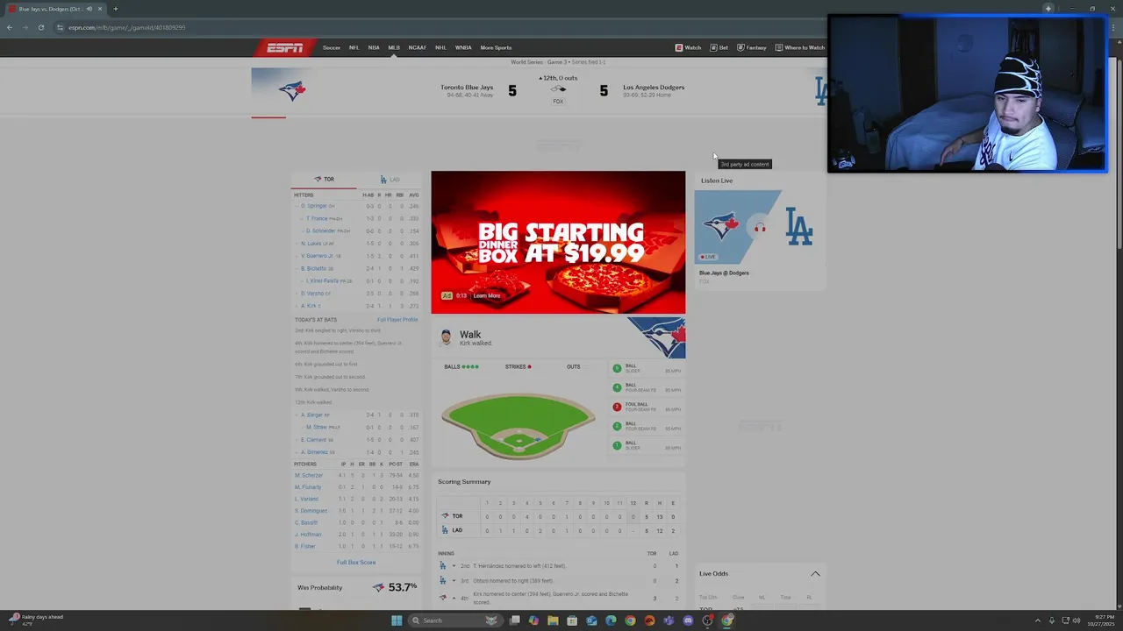The height and width of the screenshot is (631, 1123).
Task: Open File Explorer from the taskbar
Action: point(553,620)
